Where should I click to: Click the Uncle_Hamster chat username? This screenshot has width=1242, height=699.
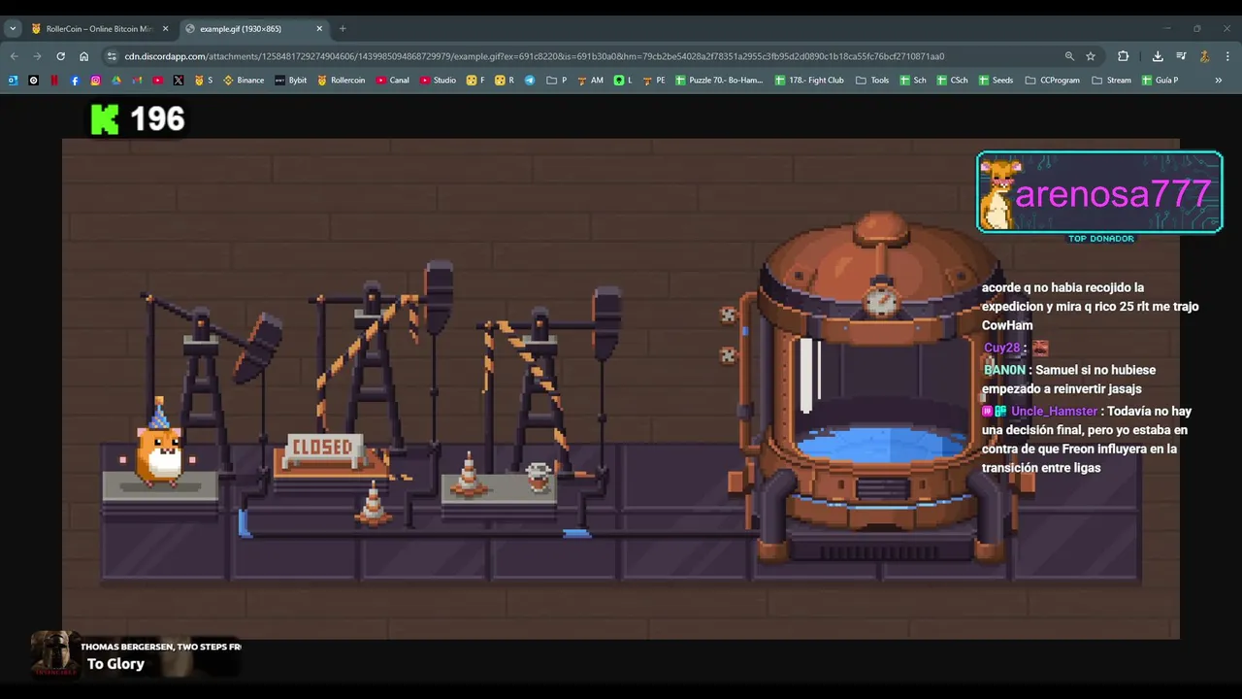(1055, 412)
